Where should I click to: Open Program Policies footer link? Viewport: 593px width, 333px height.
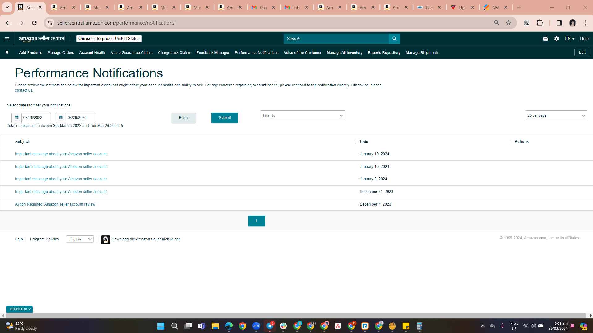[x=44, y=239]
